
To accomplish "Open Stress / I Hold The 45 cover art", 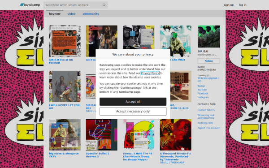I will [x=139, y=135].
